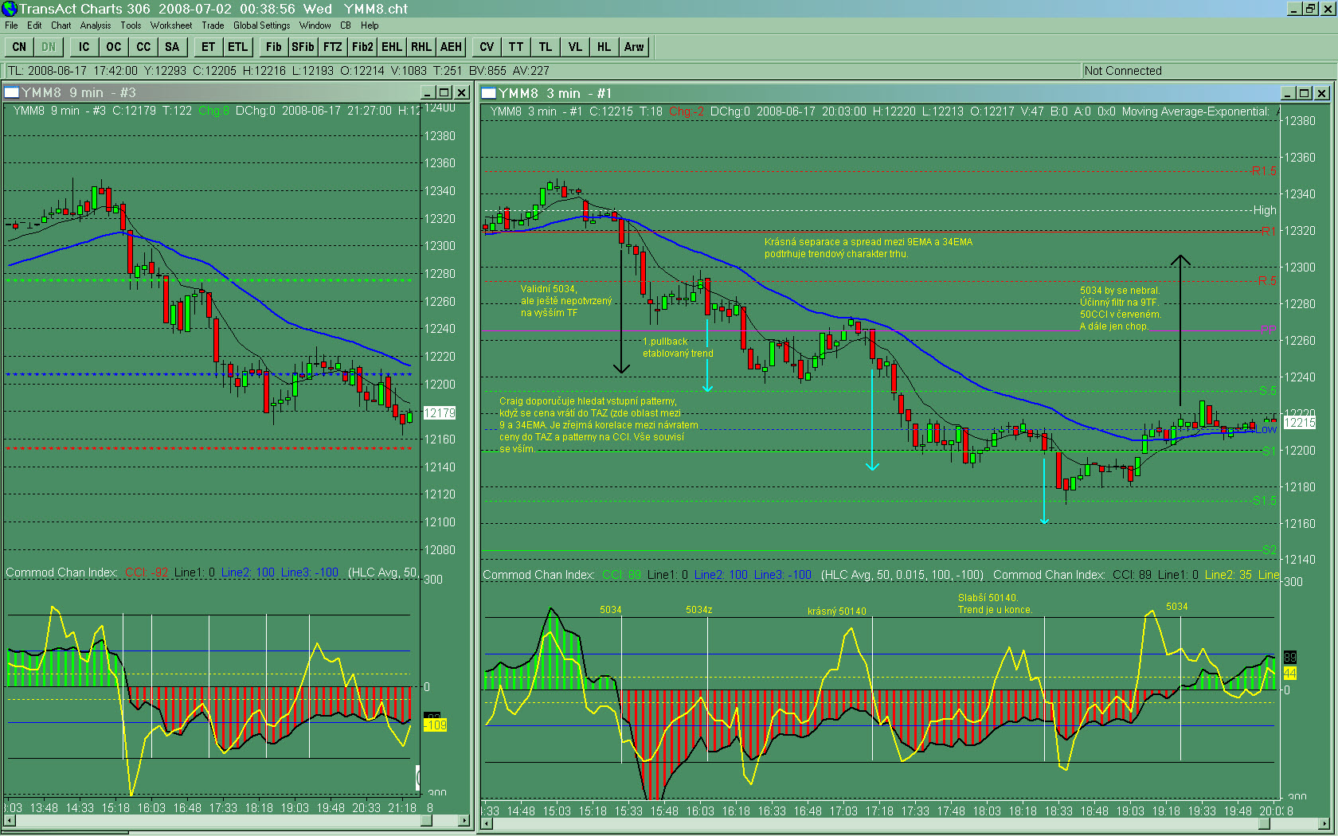
Task: Click the 'Slabší 50140.' CCI label
Action: tap(988, 598)
